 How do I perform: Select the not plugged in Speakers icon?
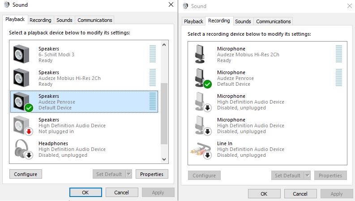(23, 126)
